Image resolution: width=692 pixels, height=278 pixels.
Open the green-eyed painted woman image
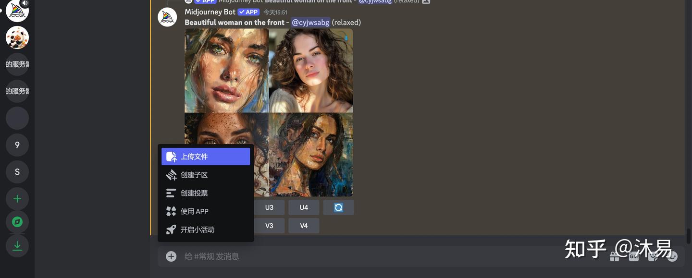(x=226, y=71)
